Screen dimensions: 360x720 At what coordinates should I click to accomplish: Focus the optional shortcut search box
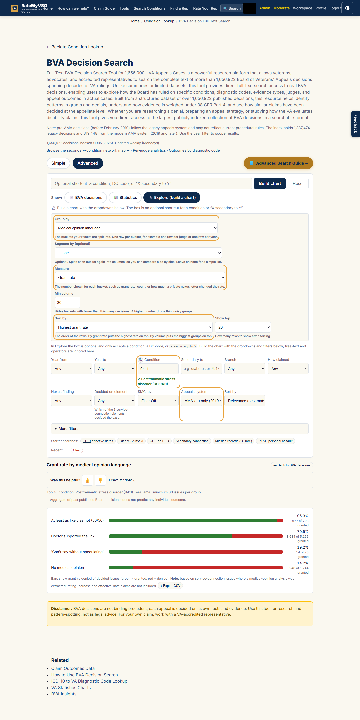151,183
